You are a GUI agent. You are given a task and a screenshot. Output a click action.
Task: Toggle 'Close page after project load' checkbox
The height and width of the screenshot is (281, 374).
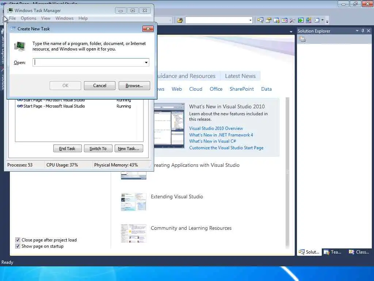18,240
